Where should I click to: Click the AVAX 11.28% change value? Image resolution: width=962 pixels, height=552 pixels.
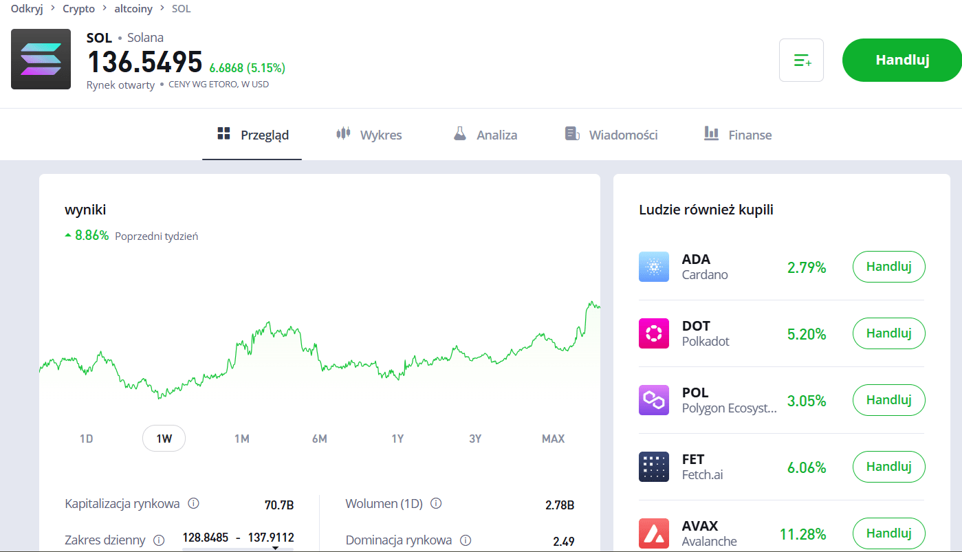(x=803, y=534)
